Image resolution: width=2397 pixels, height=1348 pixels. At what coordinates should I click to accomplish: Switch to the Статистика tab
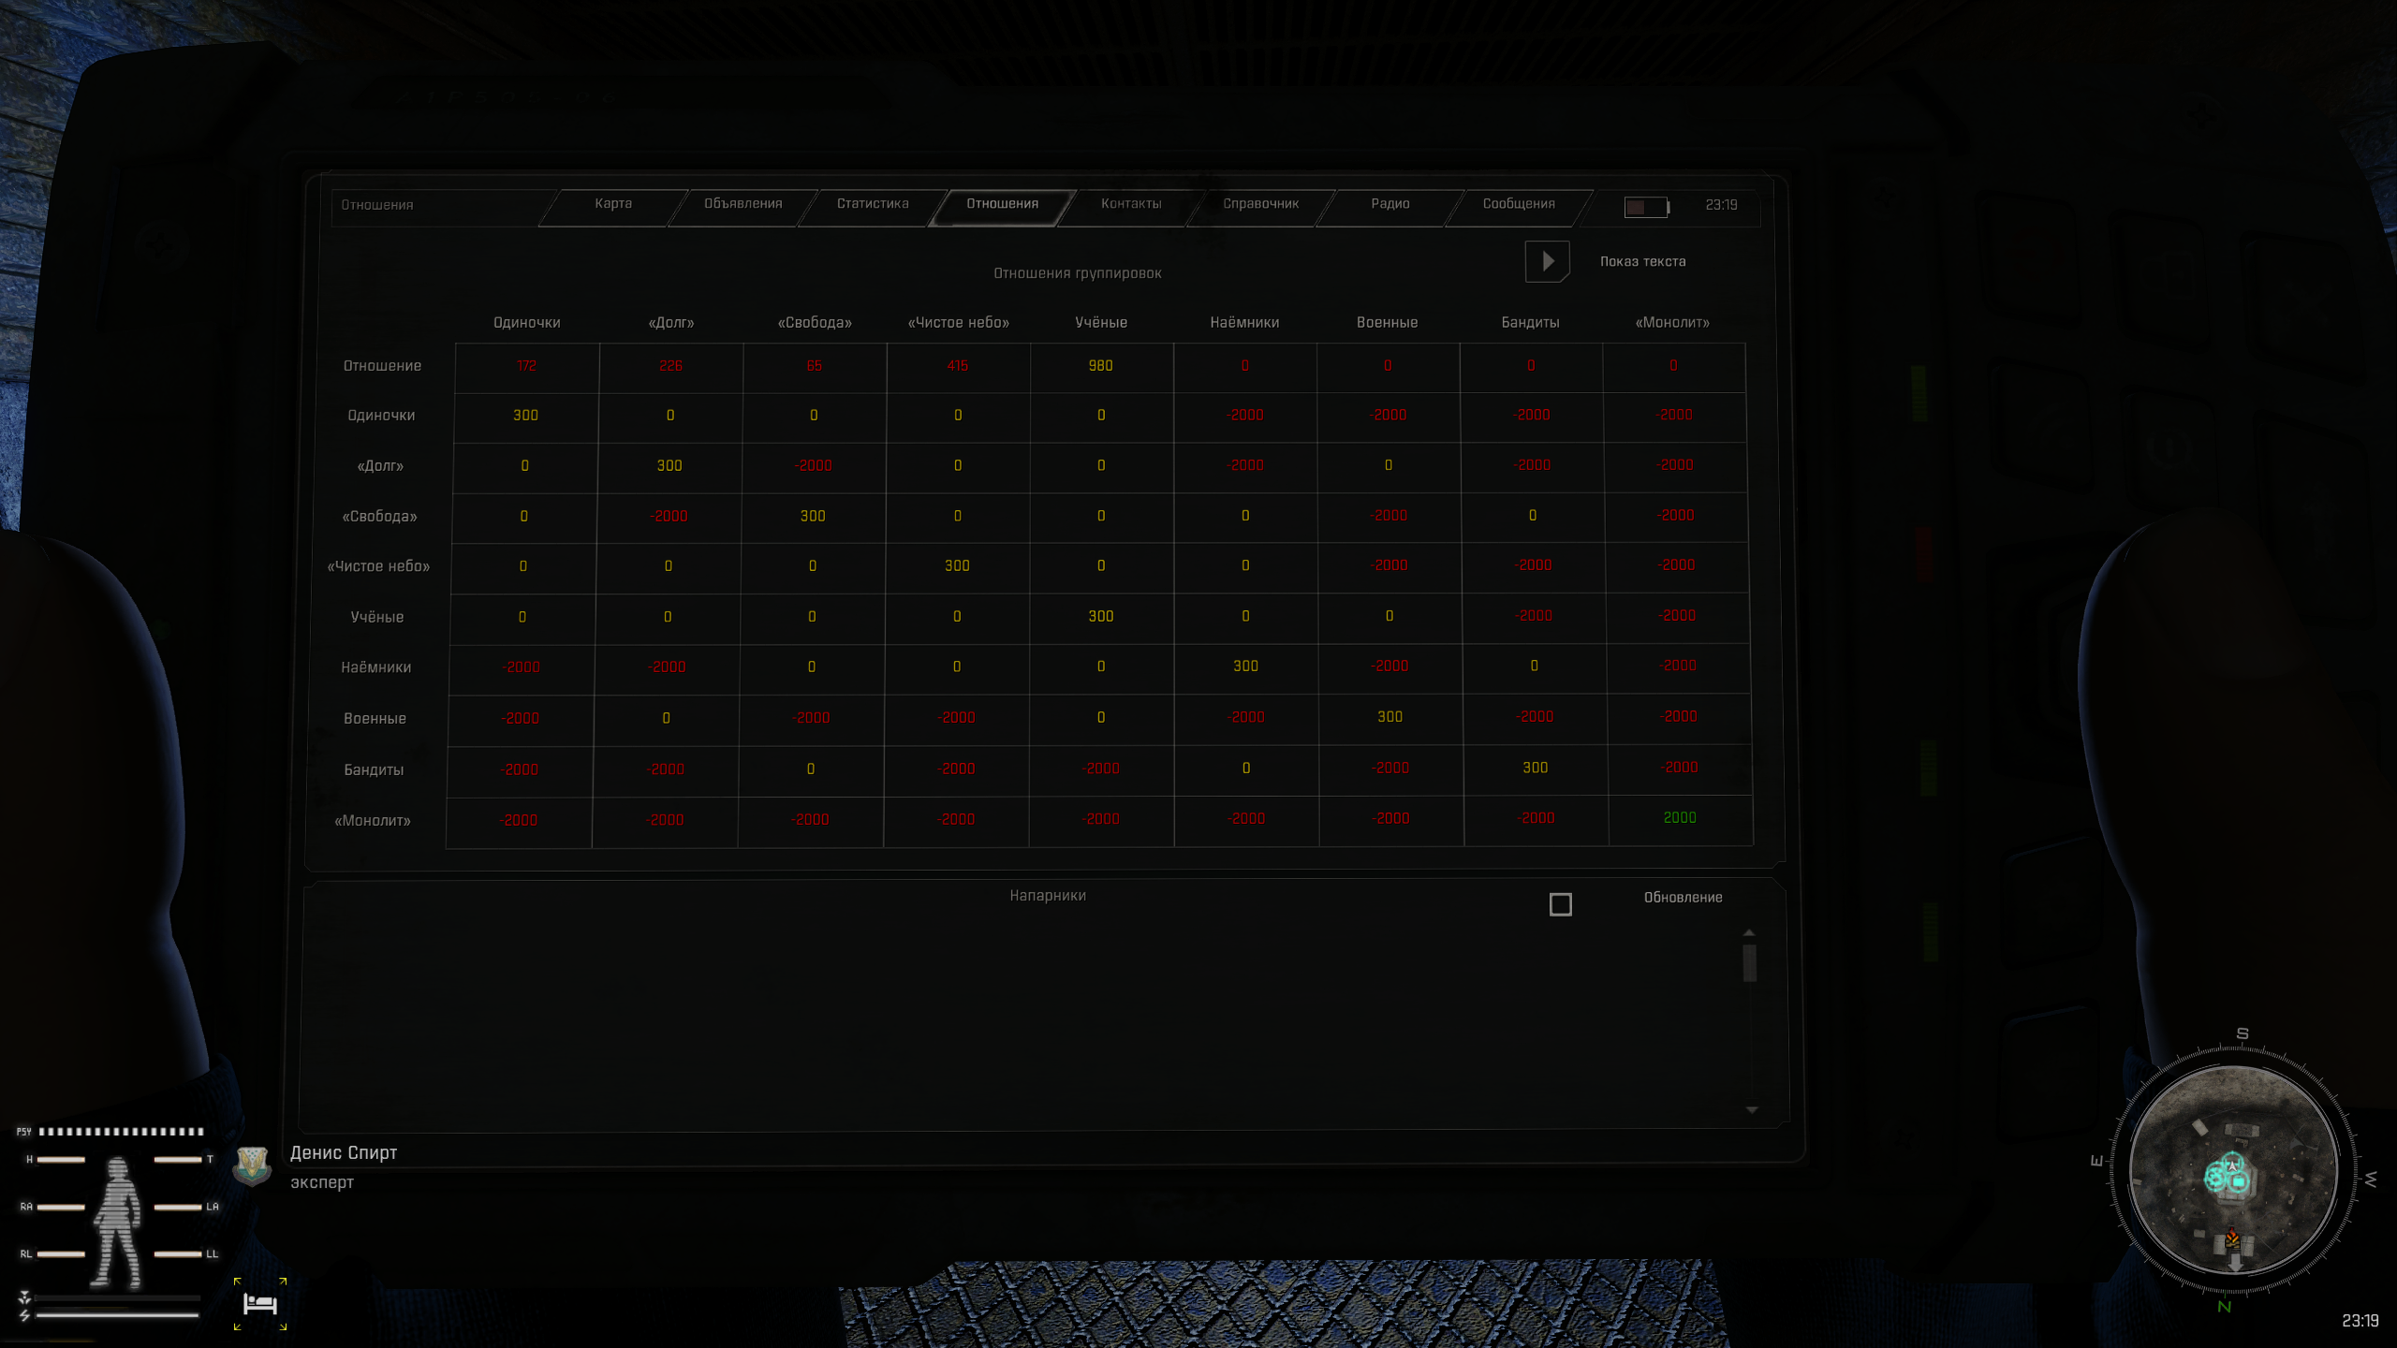coord(872,204)
